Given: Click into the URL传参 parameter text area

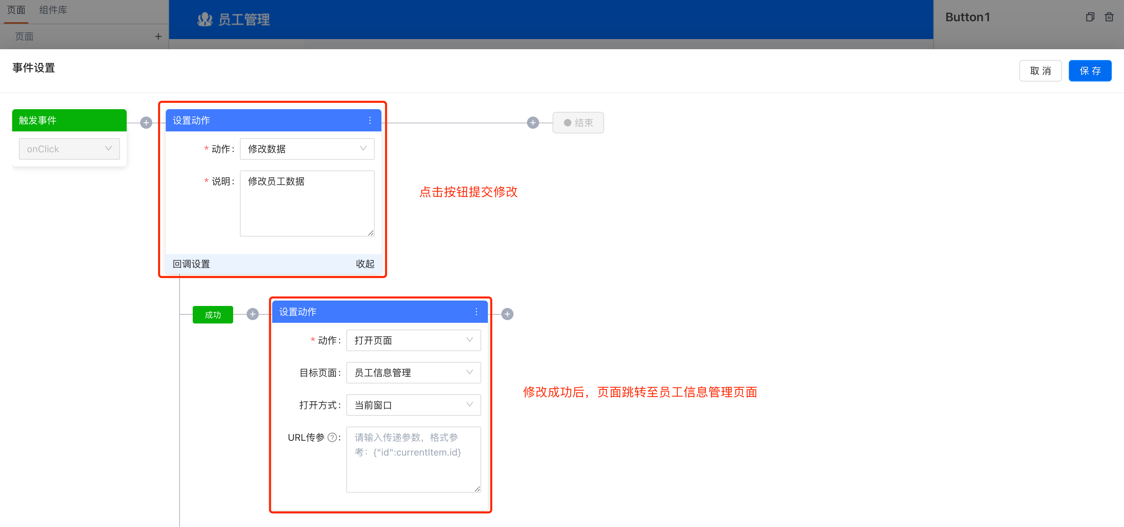Looking at the screenshot, I should pos(414,459).
